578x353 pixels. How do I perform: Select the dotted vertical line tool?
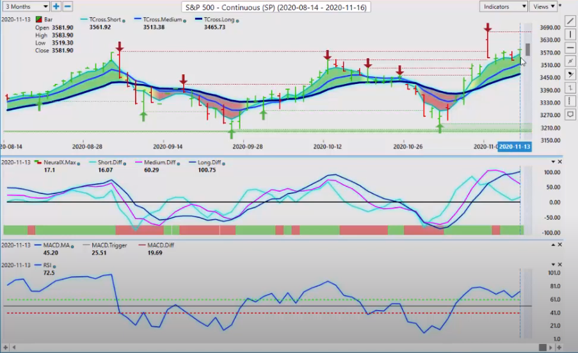(570, 101)
